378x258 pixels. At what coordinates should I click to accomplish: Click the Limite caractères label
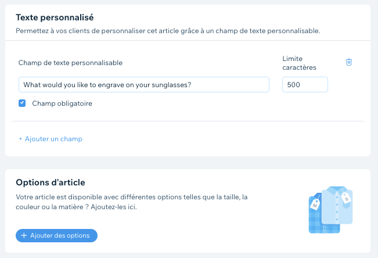(x=300, y=63)
